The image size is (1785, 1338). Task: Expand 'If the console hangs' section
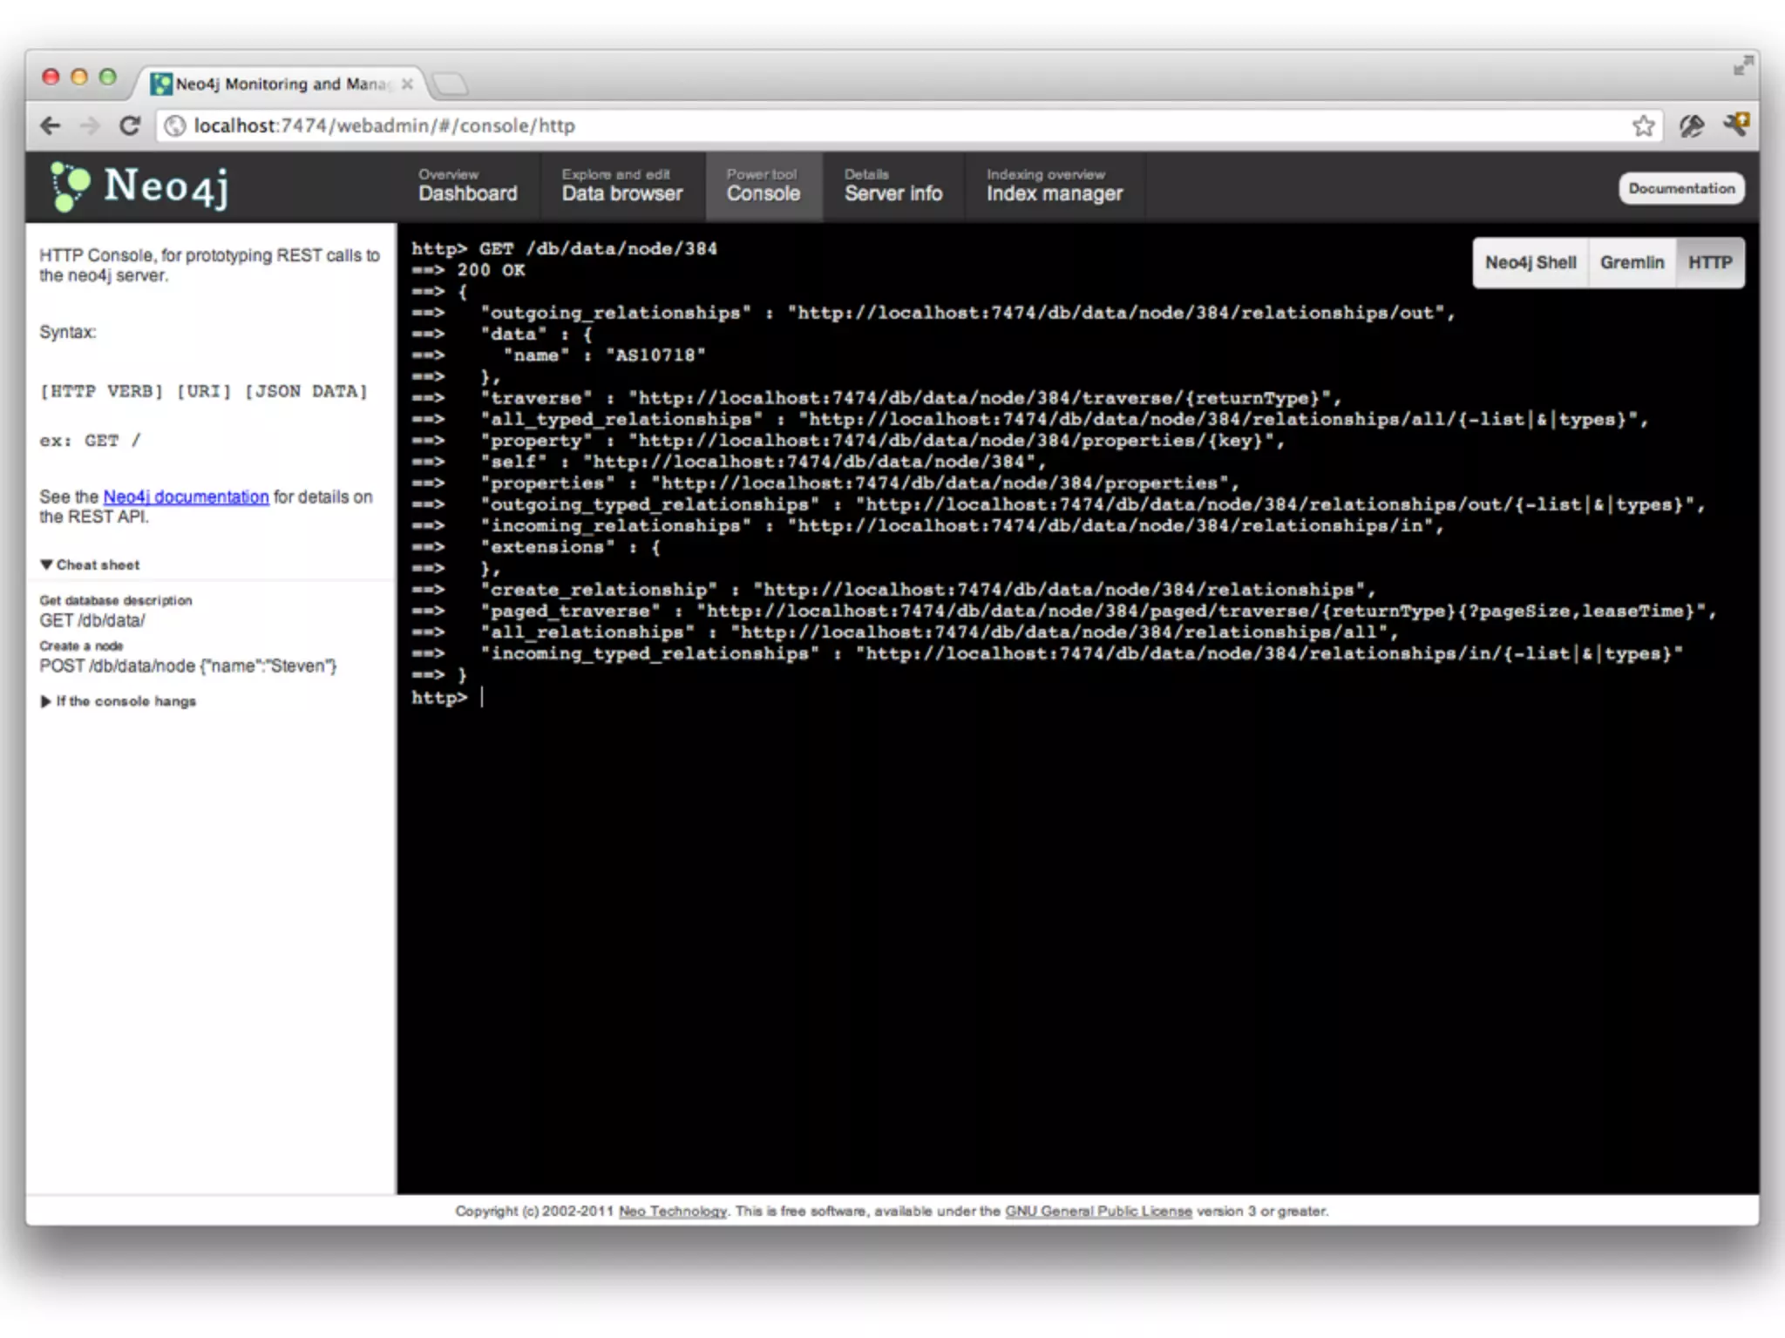click(x=118, y=701)
